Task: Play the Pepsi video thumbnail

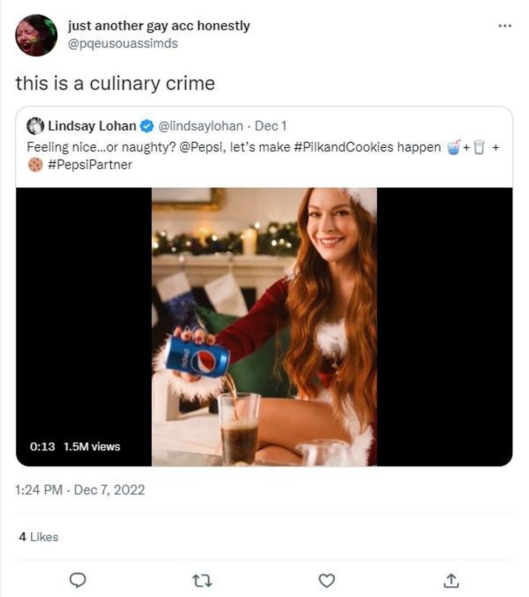Action: 264,326
